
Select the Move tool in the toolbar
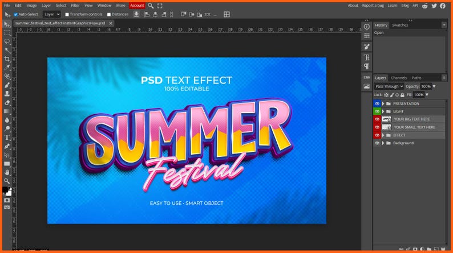pos(7,24)
